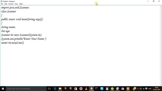Viewport: 162px width, 91px height.
Task: Launch Microsoft Edge from taskbar
Action: pyautogui.click(x=55, y=89)
